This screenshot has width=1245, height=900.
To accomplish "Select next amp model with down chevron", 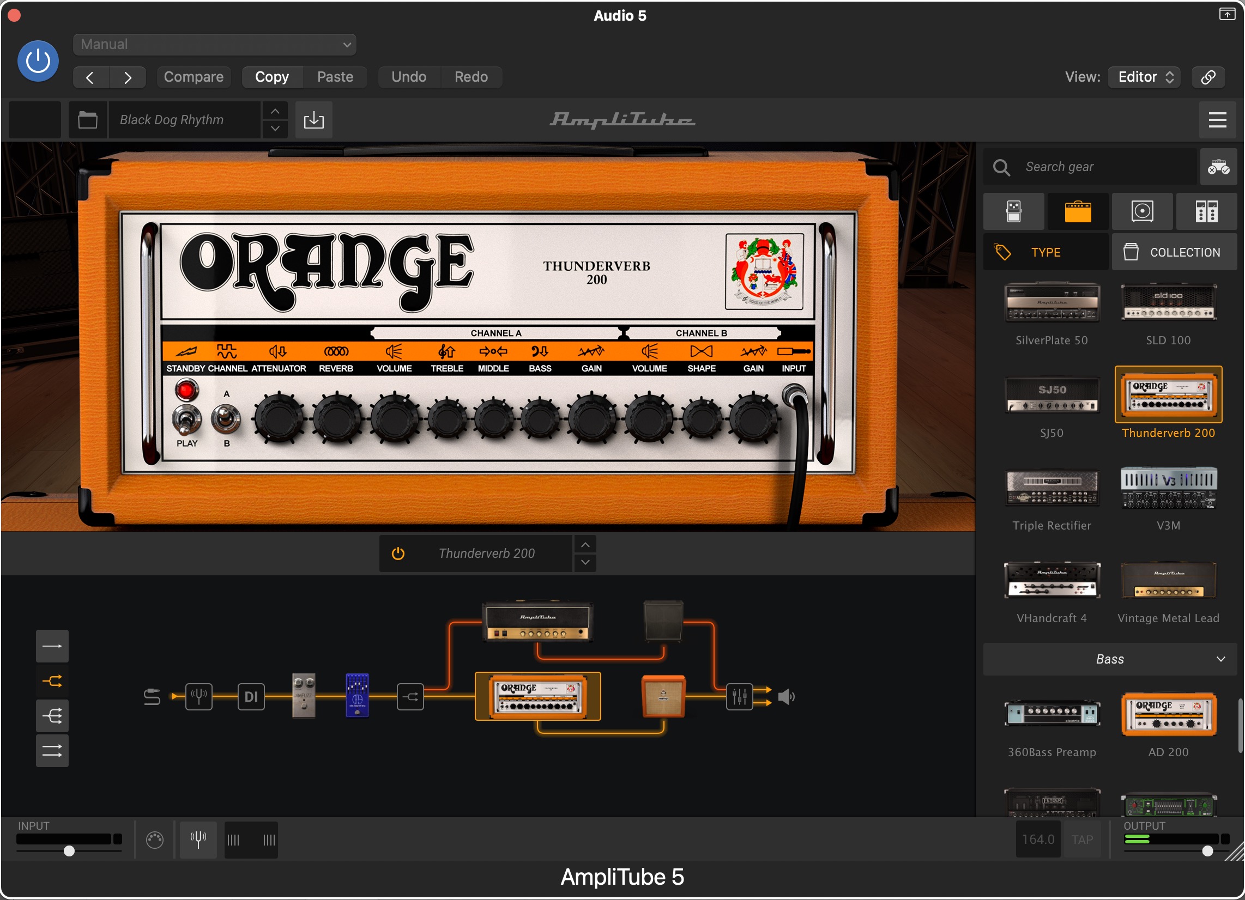I will pos(586,562).
